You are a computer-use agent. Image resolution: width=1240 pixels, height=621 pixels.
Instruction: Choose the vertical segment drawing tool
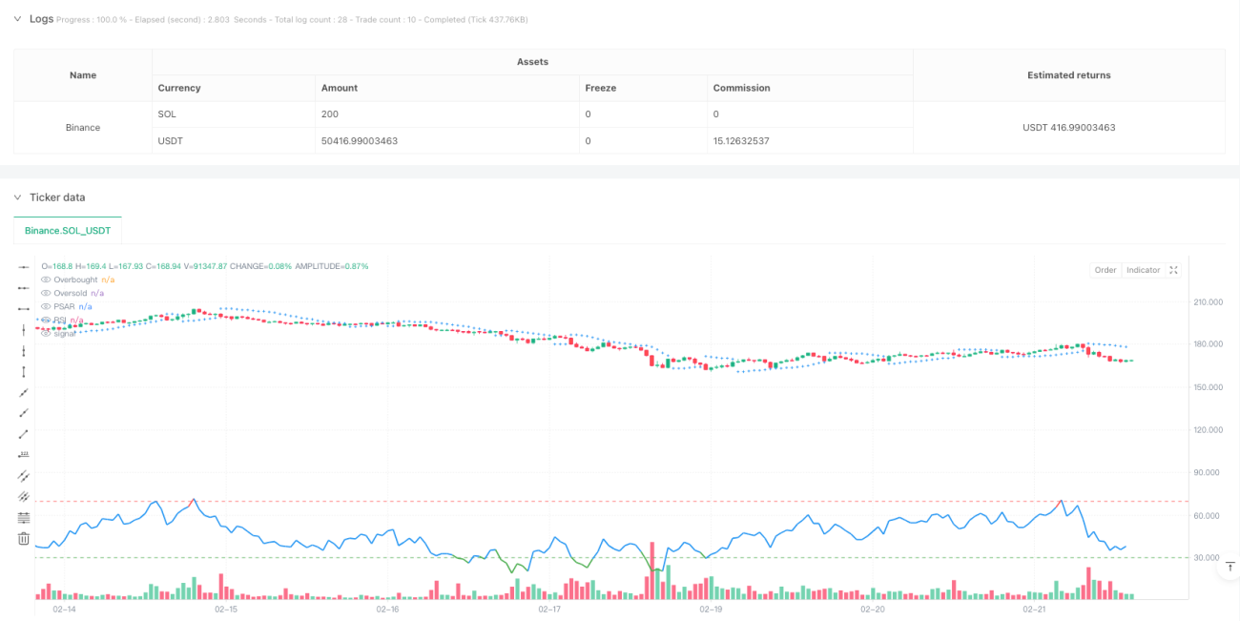pos(24,371)
